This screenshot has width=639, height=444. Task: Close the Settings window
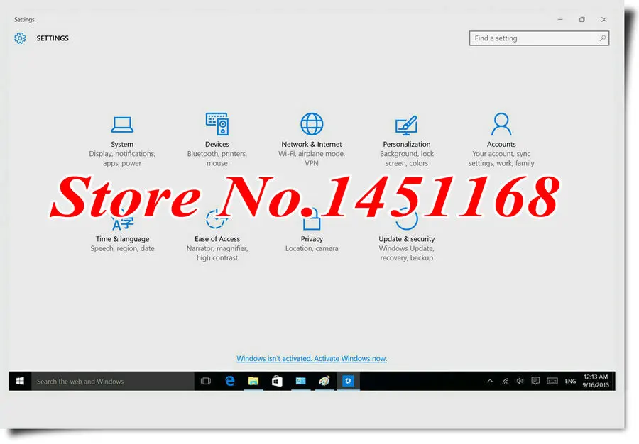[604, 20]
